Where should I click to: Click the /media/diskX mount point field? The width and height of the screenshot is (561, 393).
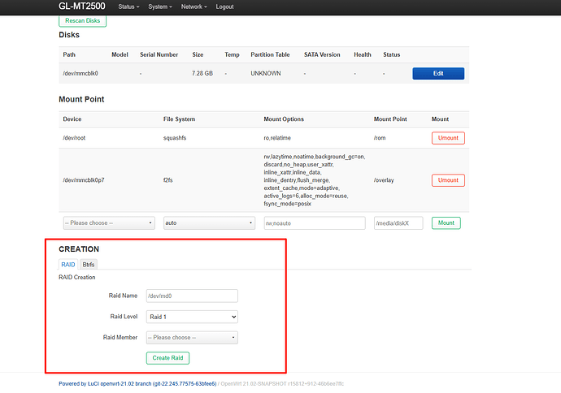(398, 222)
